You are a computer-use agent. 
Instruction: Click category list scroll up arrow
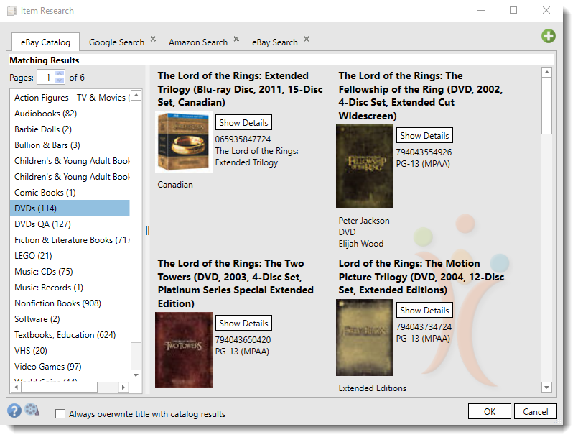click(136, 96)
